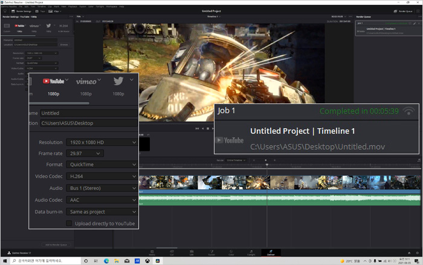This screenshot has width=423, height=265.
Task: Toggle the Render Queue button in top toolbar
Action: coord(403,11)
